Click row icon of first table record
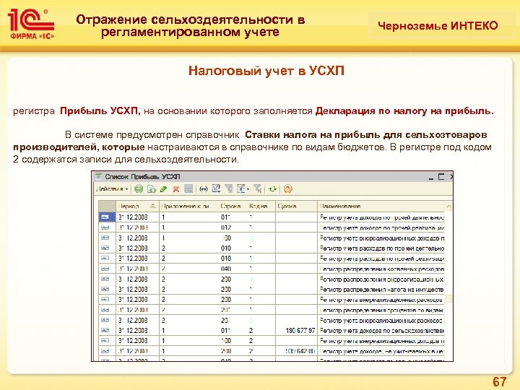 (x=105, y=217)
